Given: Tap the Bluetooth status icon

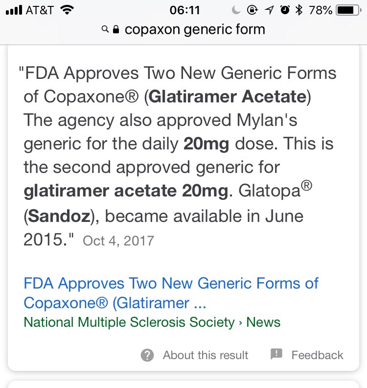Looking at the screenshot, I should [299, 10].
